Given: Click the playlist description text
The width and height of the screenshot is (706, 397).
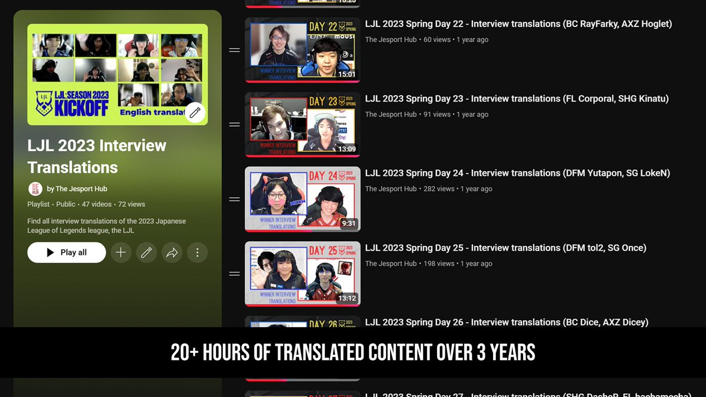Looking at the screenshot, I should [x=106, y=226].
